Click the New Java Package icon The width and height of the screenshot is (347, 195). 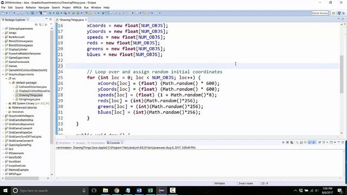[73, 13]
